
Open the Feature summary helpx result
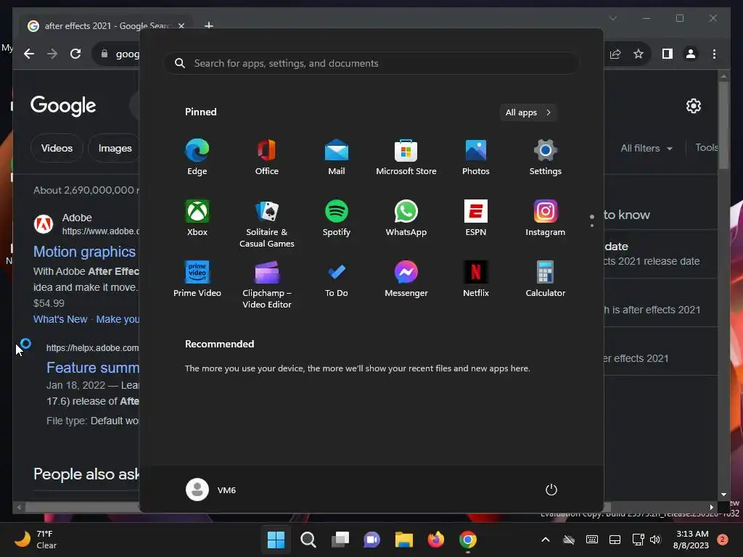coord(93,368)
